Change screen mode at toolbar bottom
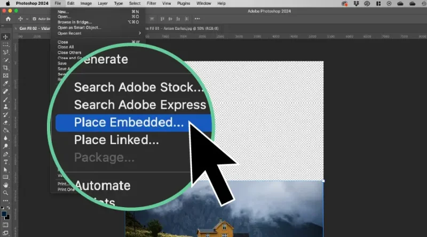 coord(5,233)
